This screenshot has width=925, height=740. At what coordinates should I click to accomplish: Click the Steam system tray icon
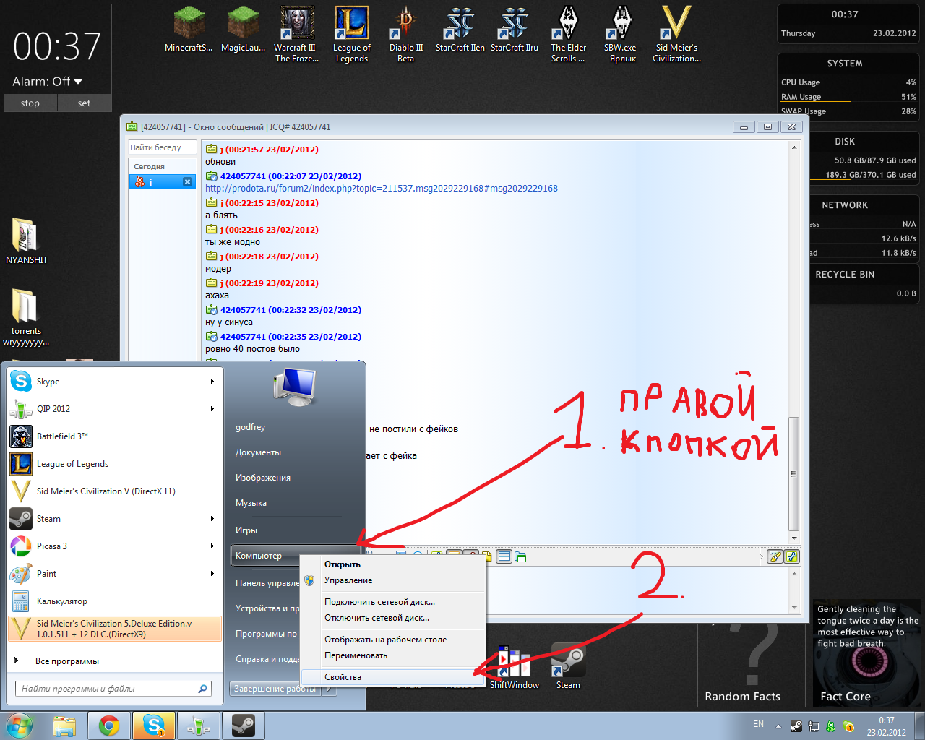coord(796,726)
